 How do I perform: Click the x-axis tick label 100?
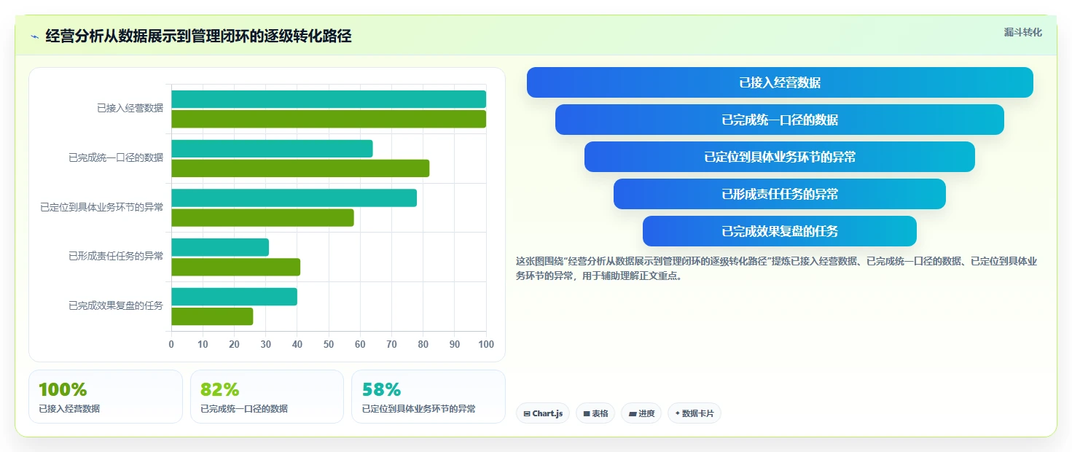[486, 344]
